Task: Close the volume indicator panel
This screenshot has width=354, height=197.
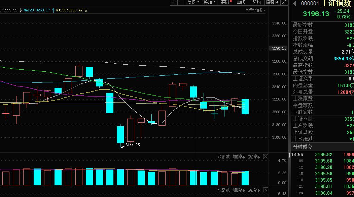Action: [266, 157]
